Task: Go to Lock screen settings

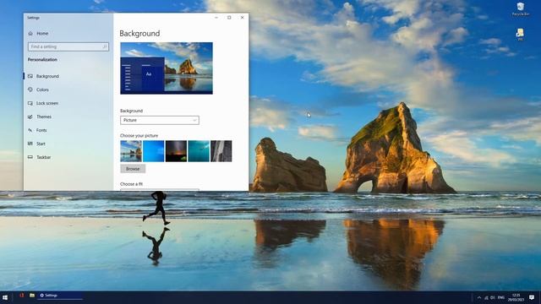Action: (43, 103)
